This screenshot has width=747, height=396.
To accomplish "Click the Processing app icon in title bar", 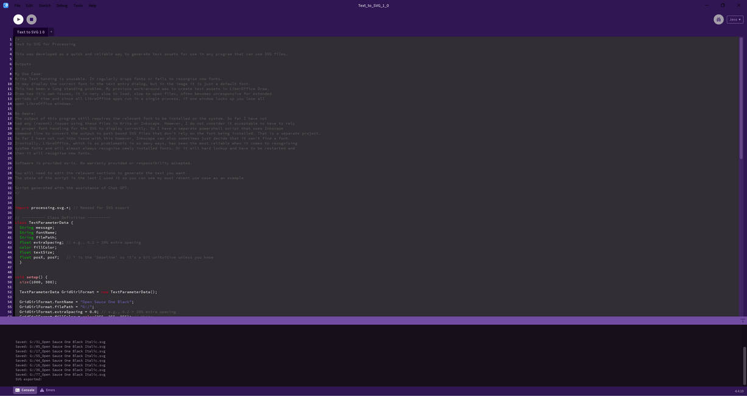I will click(x=5, y=5).
